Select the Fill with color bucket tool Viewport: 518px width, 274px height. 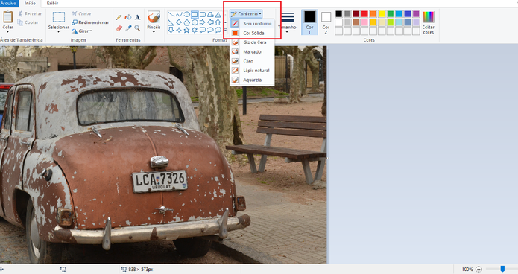point(128,17)
